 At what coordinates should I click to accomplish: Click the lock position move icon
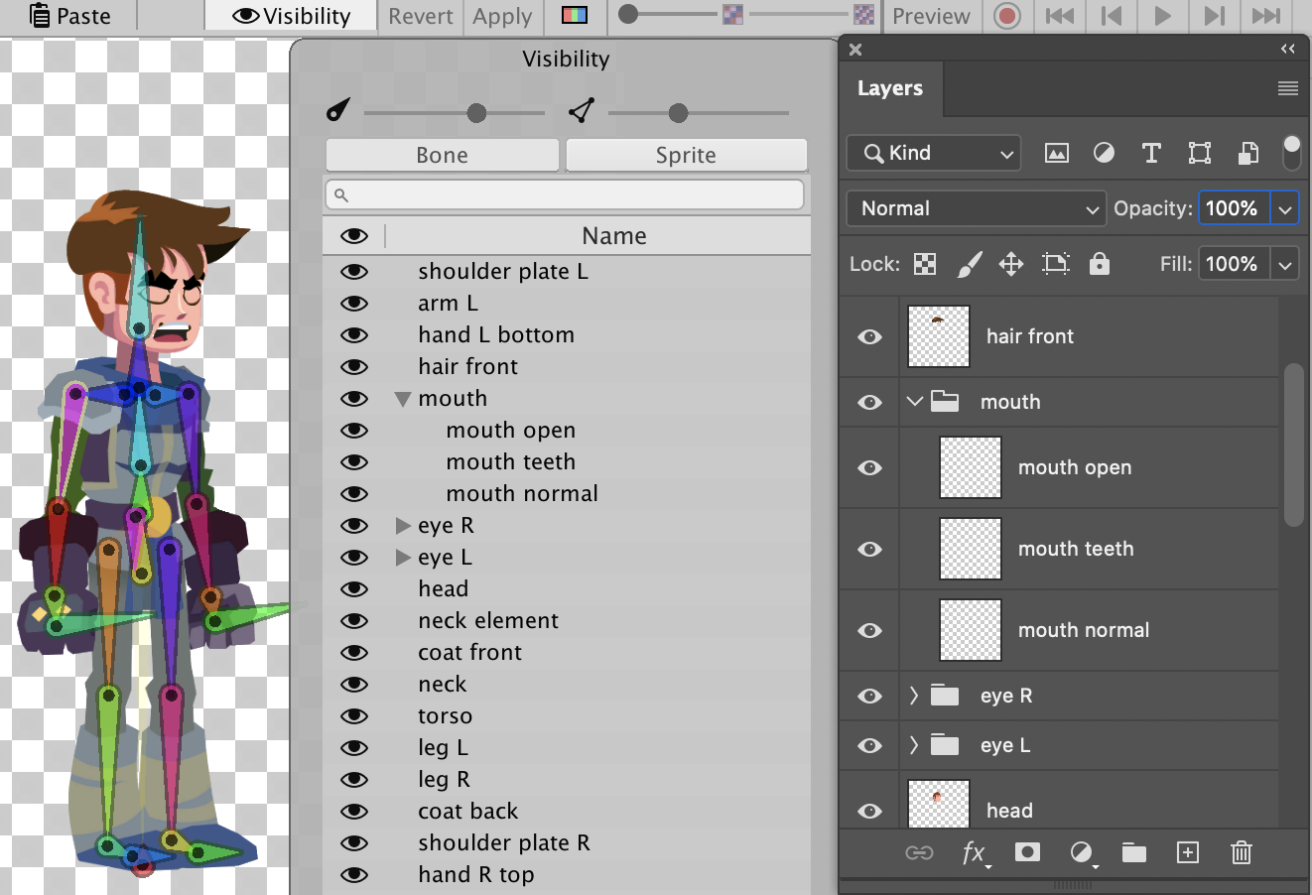point(1010,264)
